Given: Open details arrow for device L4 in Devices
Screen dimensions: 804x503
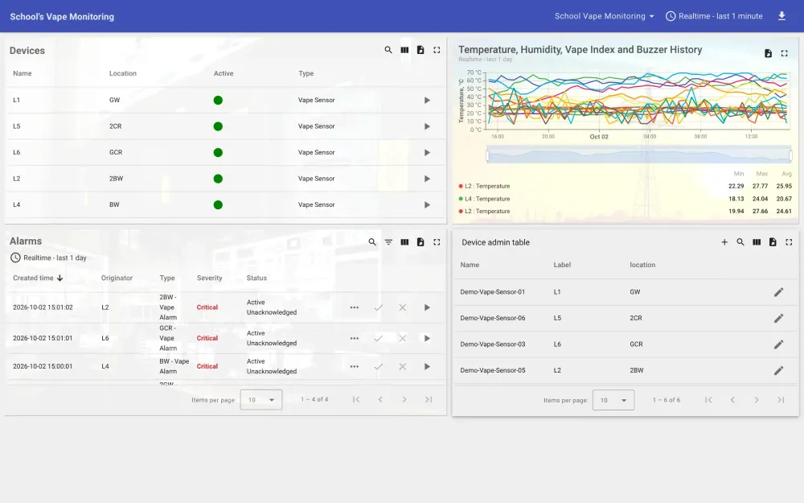Looking at the screenshot, I should pyautogui.click(x=427, y=204).
